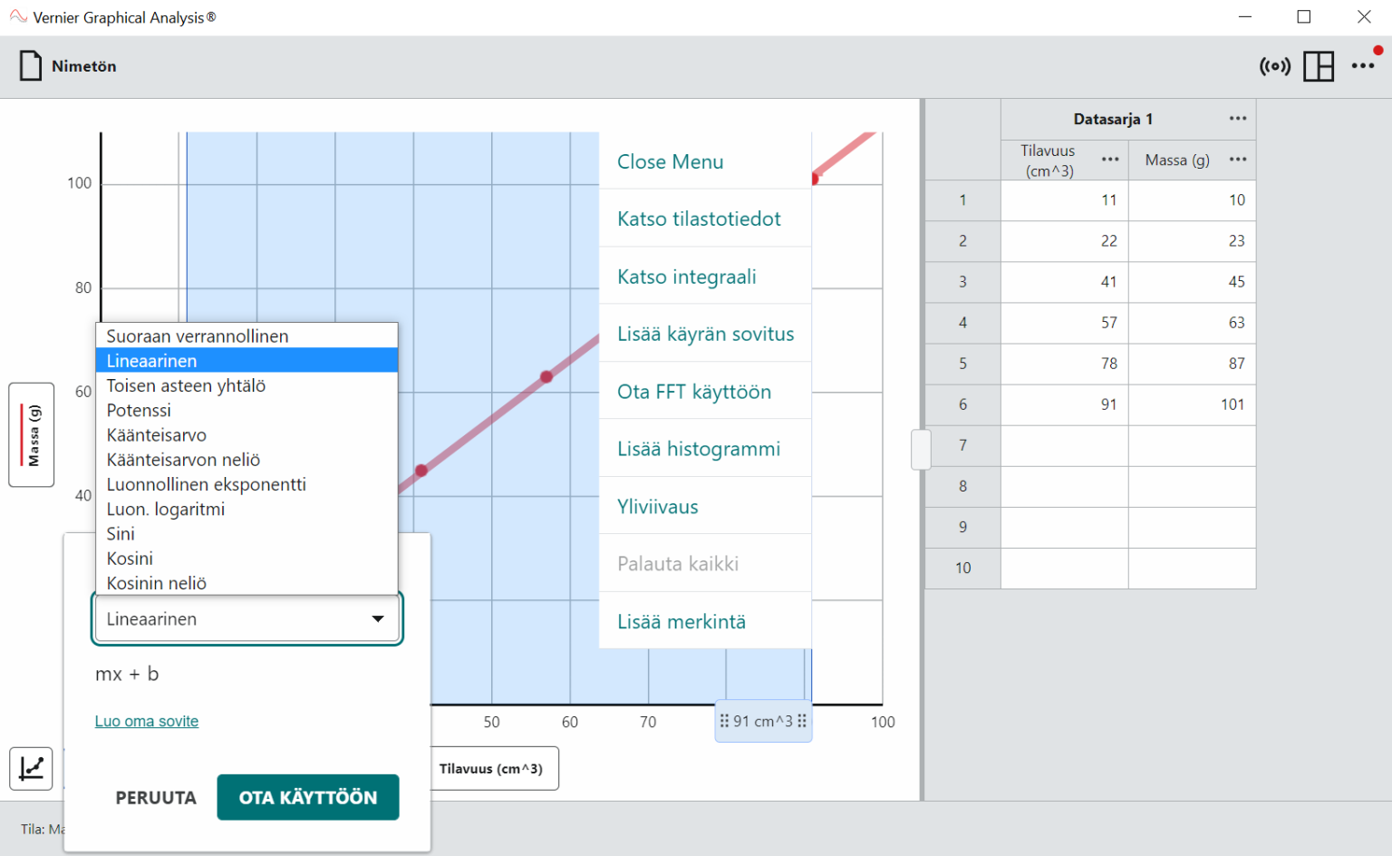This screenshot has width=1392, height=856.
Task: Open the graph tools icon
Action: pyautogui.click(x=31, y=768)
